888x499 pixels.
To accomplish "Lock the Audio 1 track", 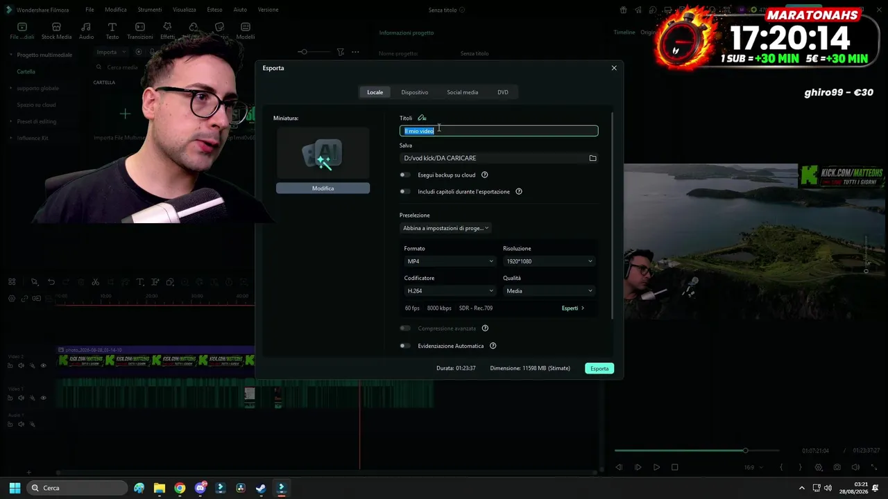I will (x=10, y=424).
